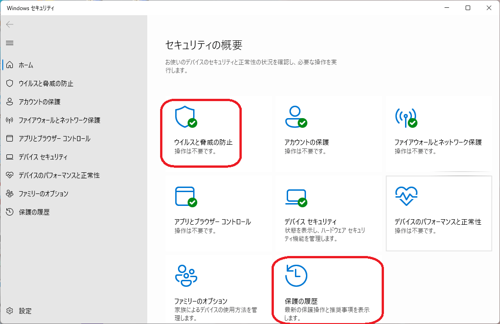Click the 保護の履歴 tile title
500x324 pixels.
click(301, 301)
